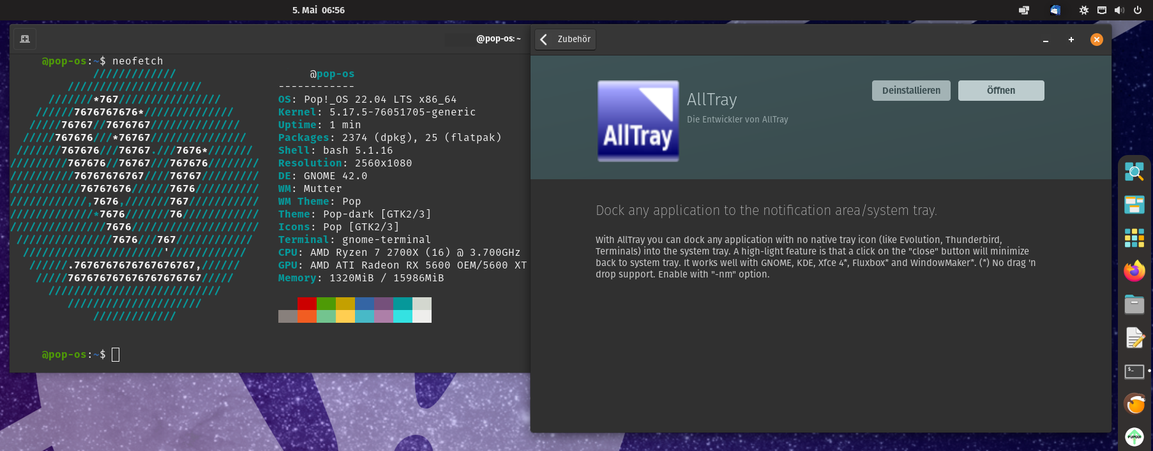Minimize the Pop Shop window
The height and width of the screenshot is (451, 1153).
point(1046,40)
